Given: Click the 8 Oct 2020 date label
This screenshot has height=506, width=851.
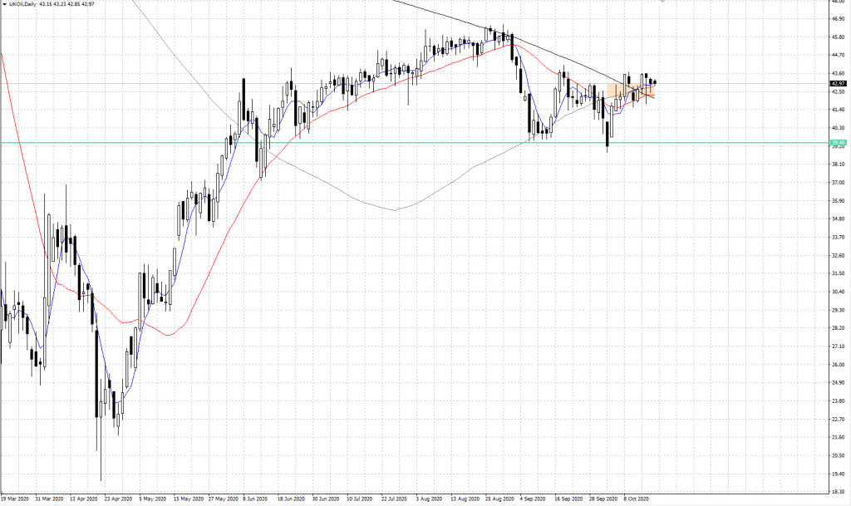Looking at the screenshot, I should (x=637, y=500).
